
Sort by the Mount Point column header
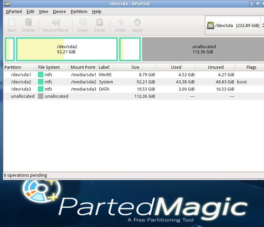click(83, 67)
